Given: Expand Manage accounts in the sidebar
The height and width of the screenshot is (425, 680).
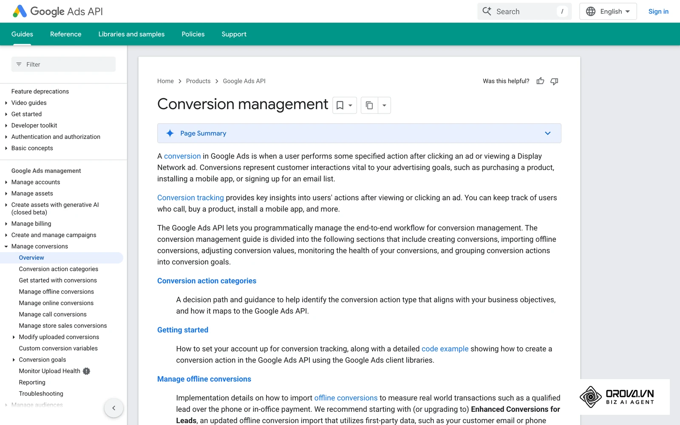Looking at the screenshot, I should pos(6,182).
